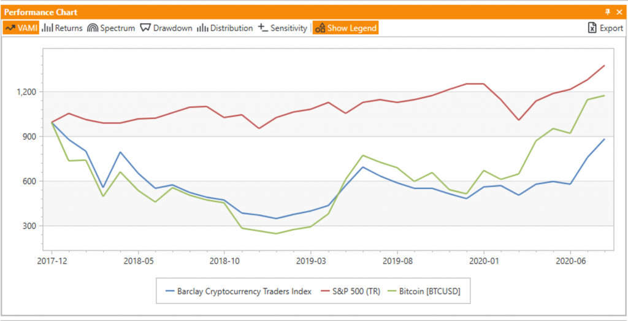Close the Performance Chart panel

tap(619, 12)
